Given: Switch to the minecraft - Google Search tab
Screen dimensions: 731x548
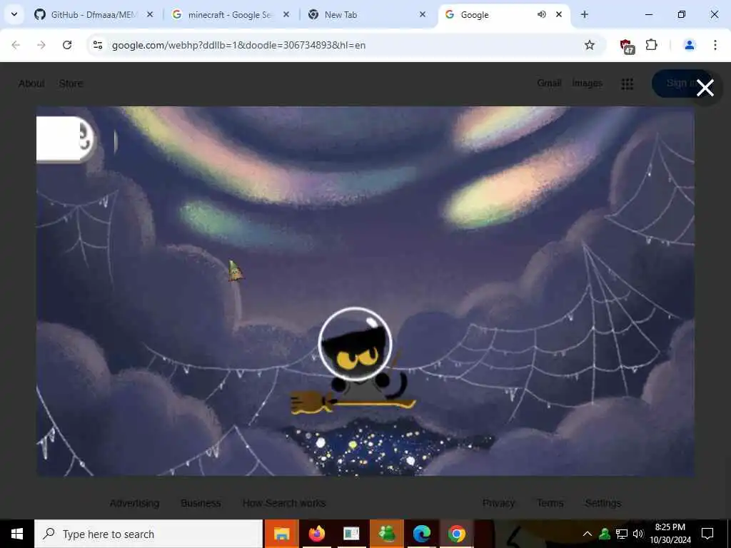Looking at the screenshot, I should tap(231, 14).
